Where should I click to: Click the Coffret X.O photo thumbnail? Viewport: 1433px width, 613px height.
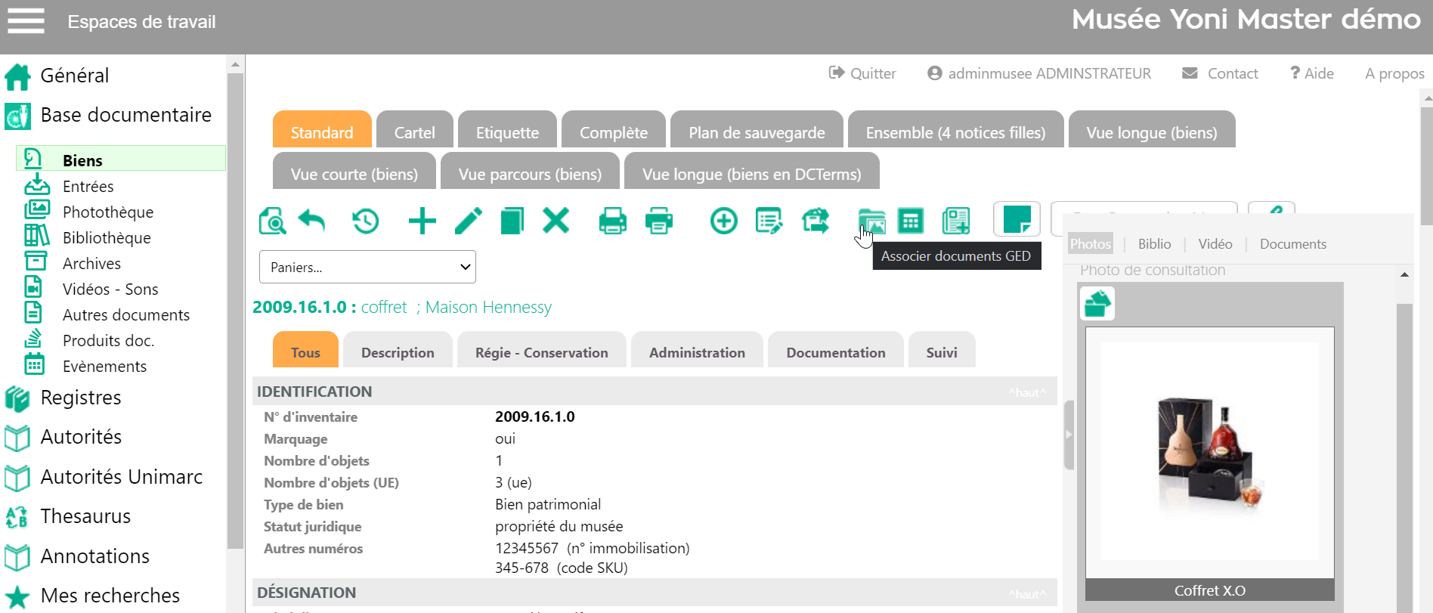(1209, 454)
